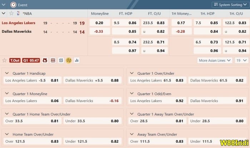This screenshot has height=148, width=250.
Task: Open the System Sorting dropdown
Action: [x=230, y=5]
